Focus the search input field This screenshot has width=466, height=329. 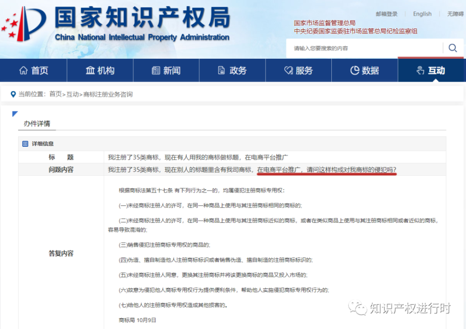[364, 48]
